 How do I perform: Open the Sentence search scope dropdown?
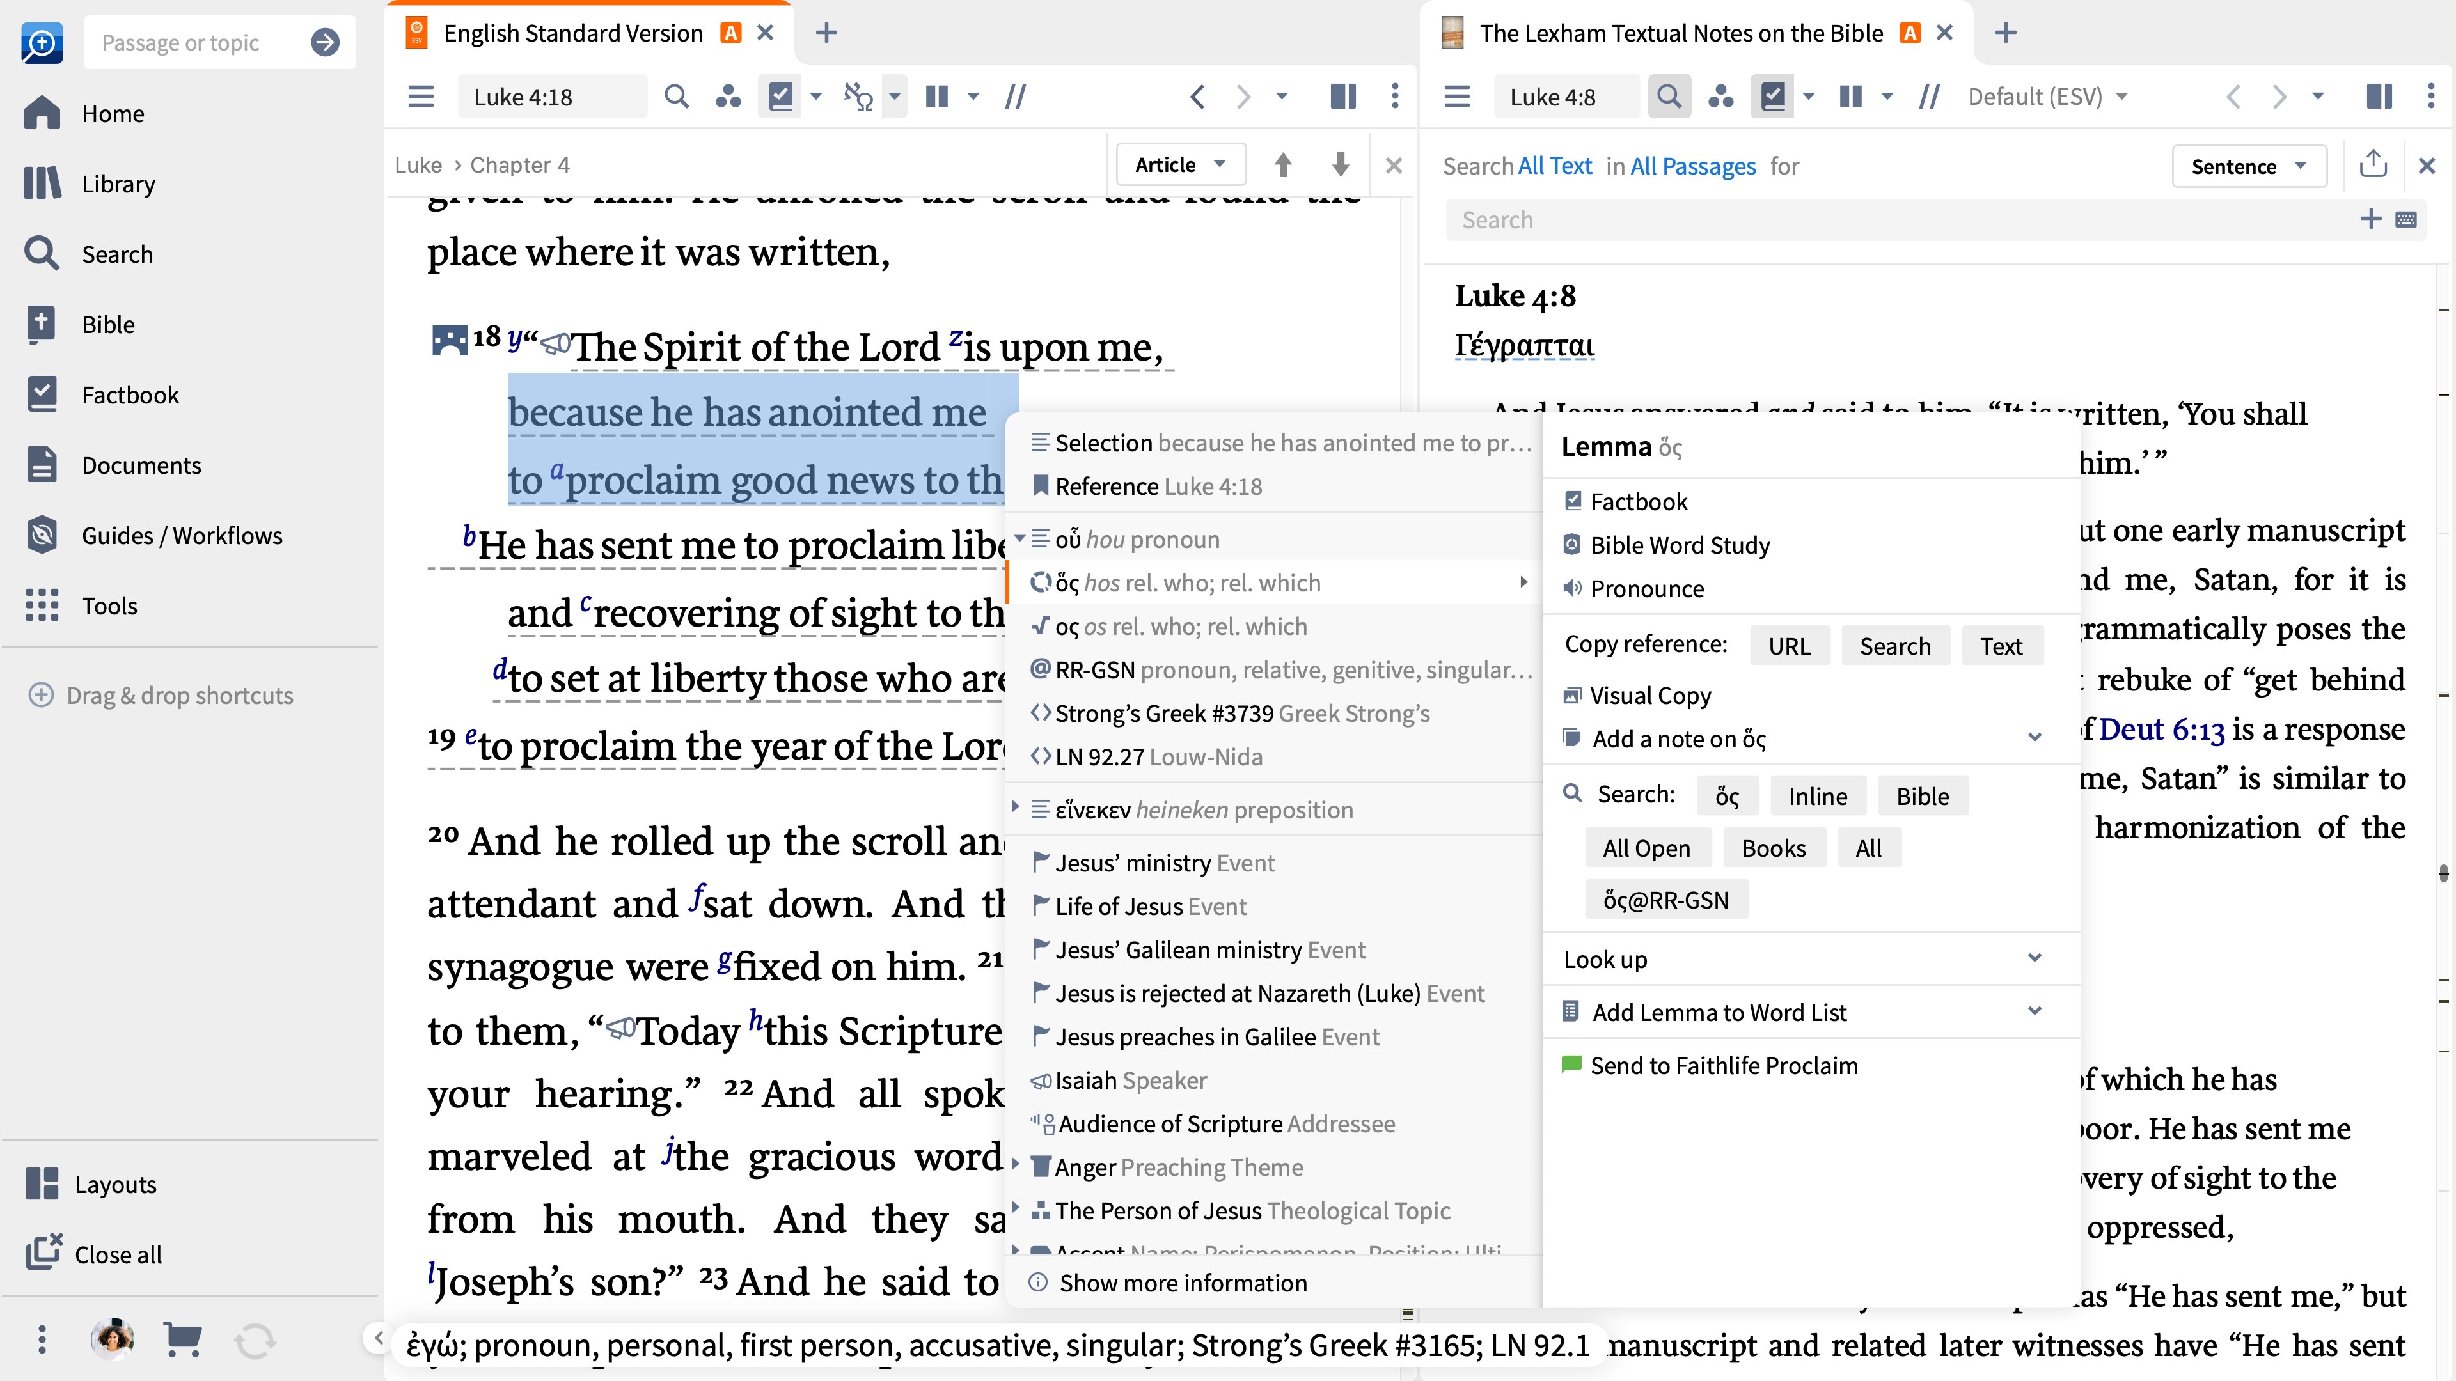tap(2249, 166)
